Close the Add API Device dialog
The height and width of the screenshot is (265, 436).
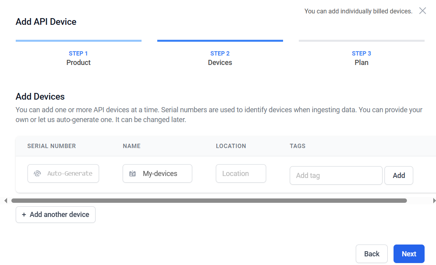click(422, 11)
